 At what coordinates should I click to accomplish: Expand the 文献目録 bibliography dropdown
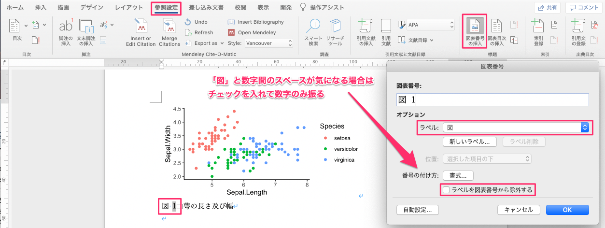click(x=416, y=40)
